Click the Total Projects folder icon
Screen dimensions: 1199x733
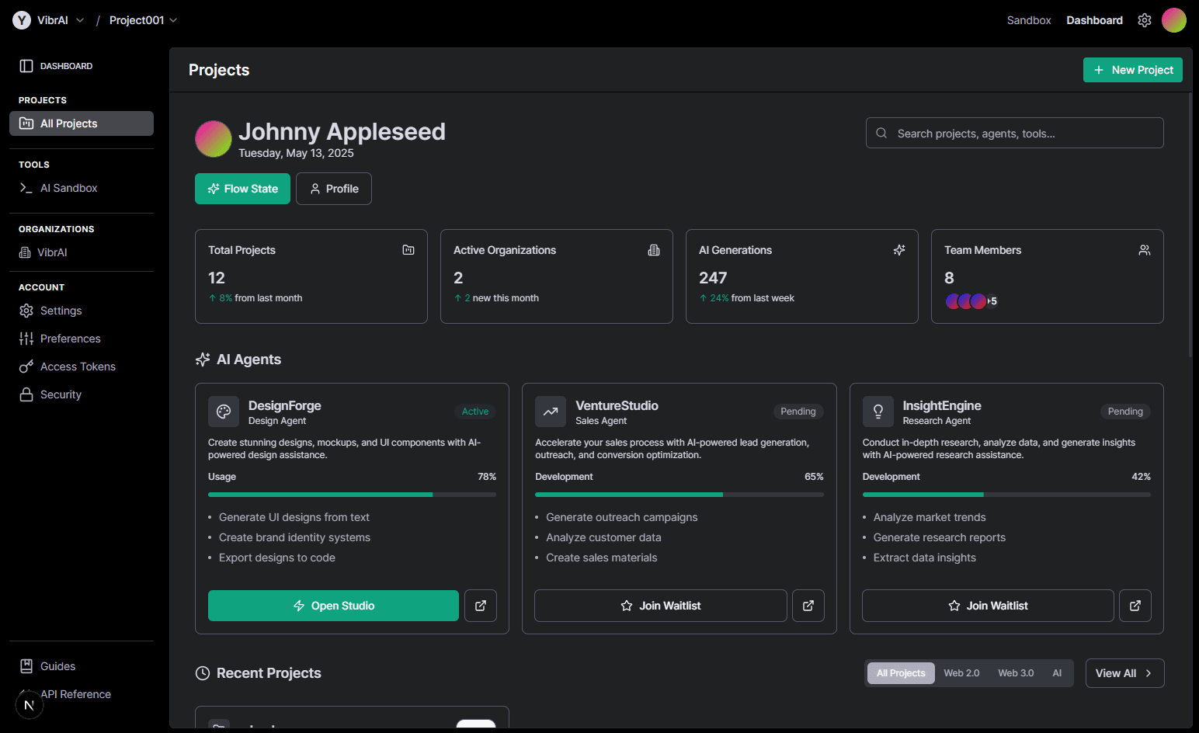pyautogui.click(x=408, y=250)
